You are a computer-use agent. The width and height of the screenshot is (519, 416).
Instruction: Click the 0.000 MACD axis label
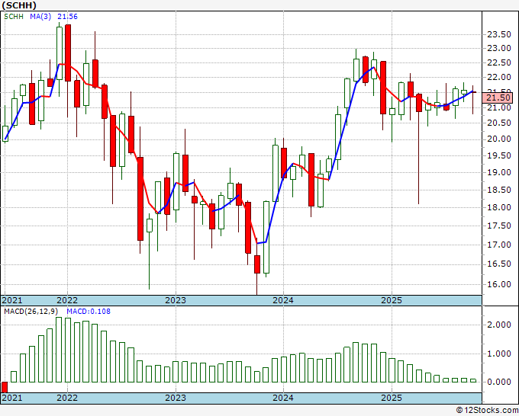(499, 382)
